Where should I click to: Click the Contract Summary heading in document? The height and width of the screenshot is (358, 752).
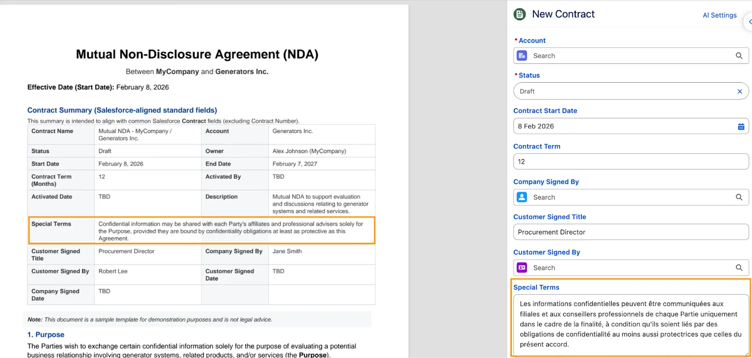[122, 110]
